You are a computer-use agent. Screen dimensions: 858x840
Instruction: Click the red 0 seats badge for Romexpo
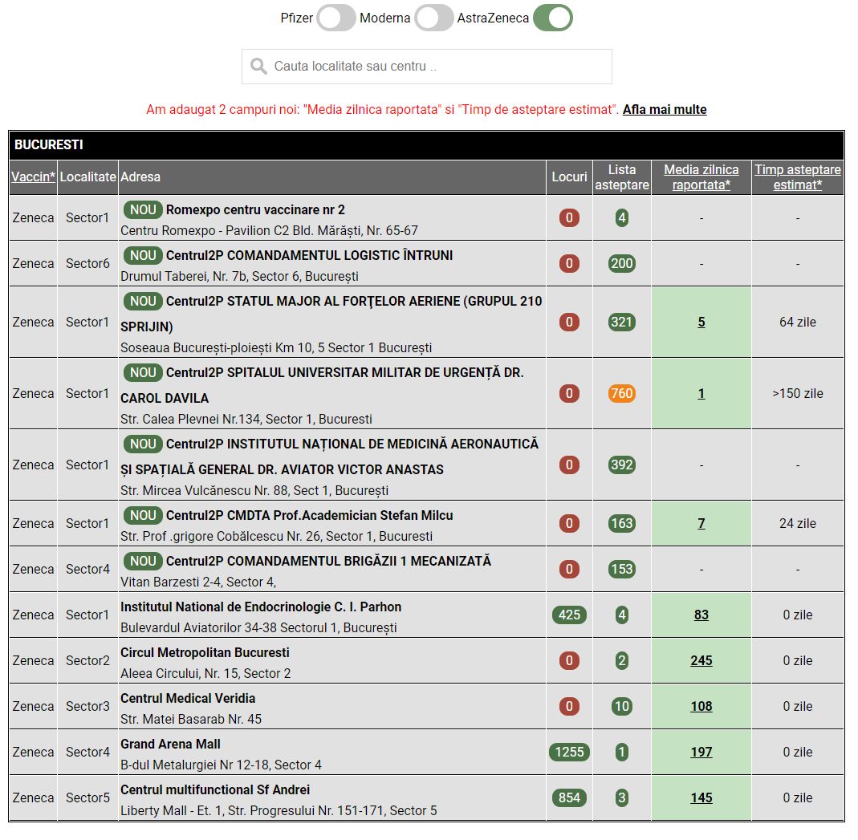pyautogui.click(x=569, y=217)
